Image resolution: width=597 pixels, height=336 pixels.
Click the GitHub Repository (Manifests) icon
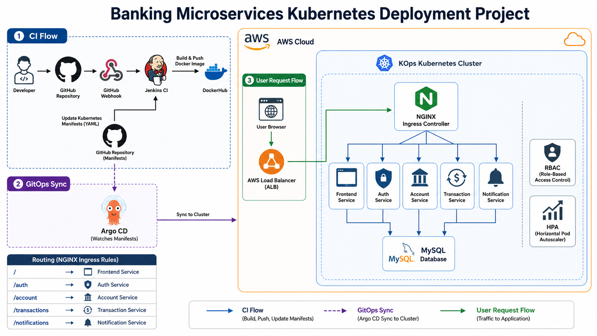tap(115, 136)
